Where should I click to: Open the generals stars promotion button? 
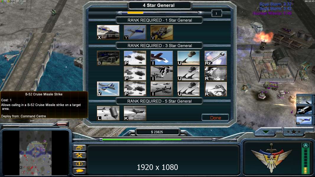coord(293,132)
